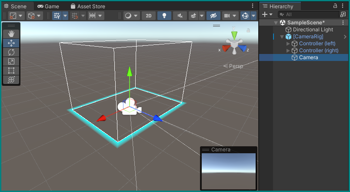This screenshot has height=192, width=350.
Task: Select the [CameraRig] prefab in Hierarchy
Action: [x=308, y=37]
